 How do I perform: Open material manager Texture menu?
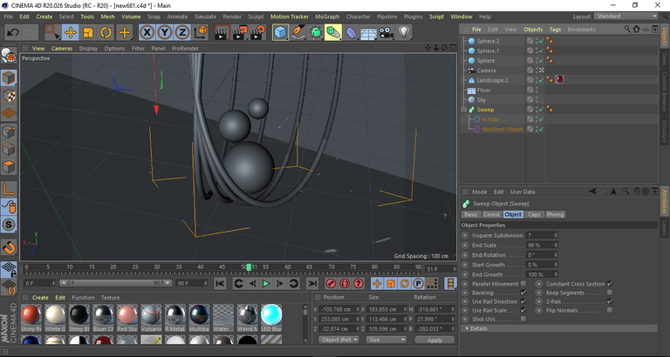tap(110, 298)
